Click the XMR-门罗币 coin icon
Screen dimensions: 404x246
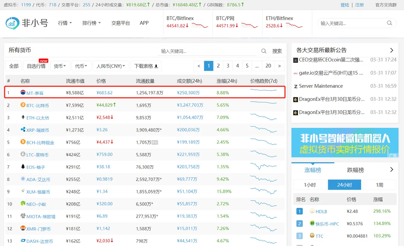23,228
